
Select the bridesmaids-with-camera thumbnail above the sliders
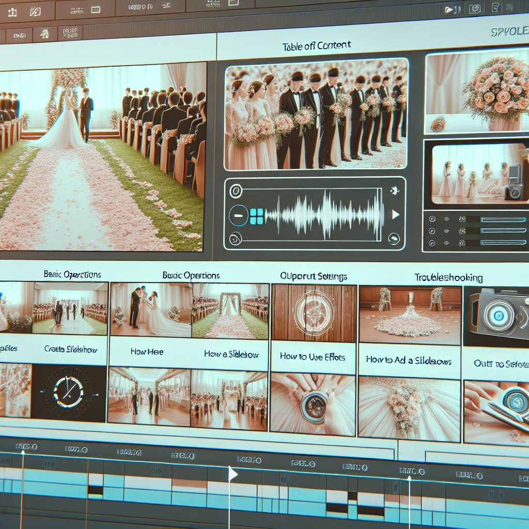479,174
